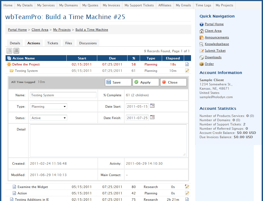Click document icon on Define the Project row
The image size is (263, 201).
pyautogui.click(x=187, y=64)
